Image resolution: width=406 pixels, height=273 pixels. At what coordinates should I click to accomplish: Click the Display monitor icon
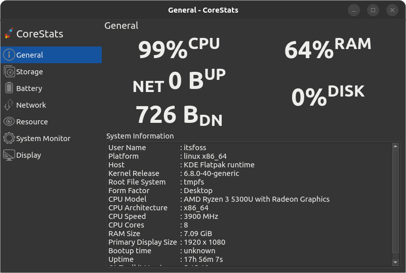point(9,155)
